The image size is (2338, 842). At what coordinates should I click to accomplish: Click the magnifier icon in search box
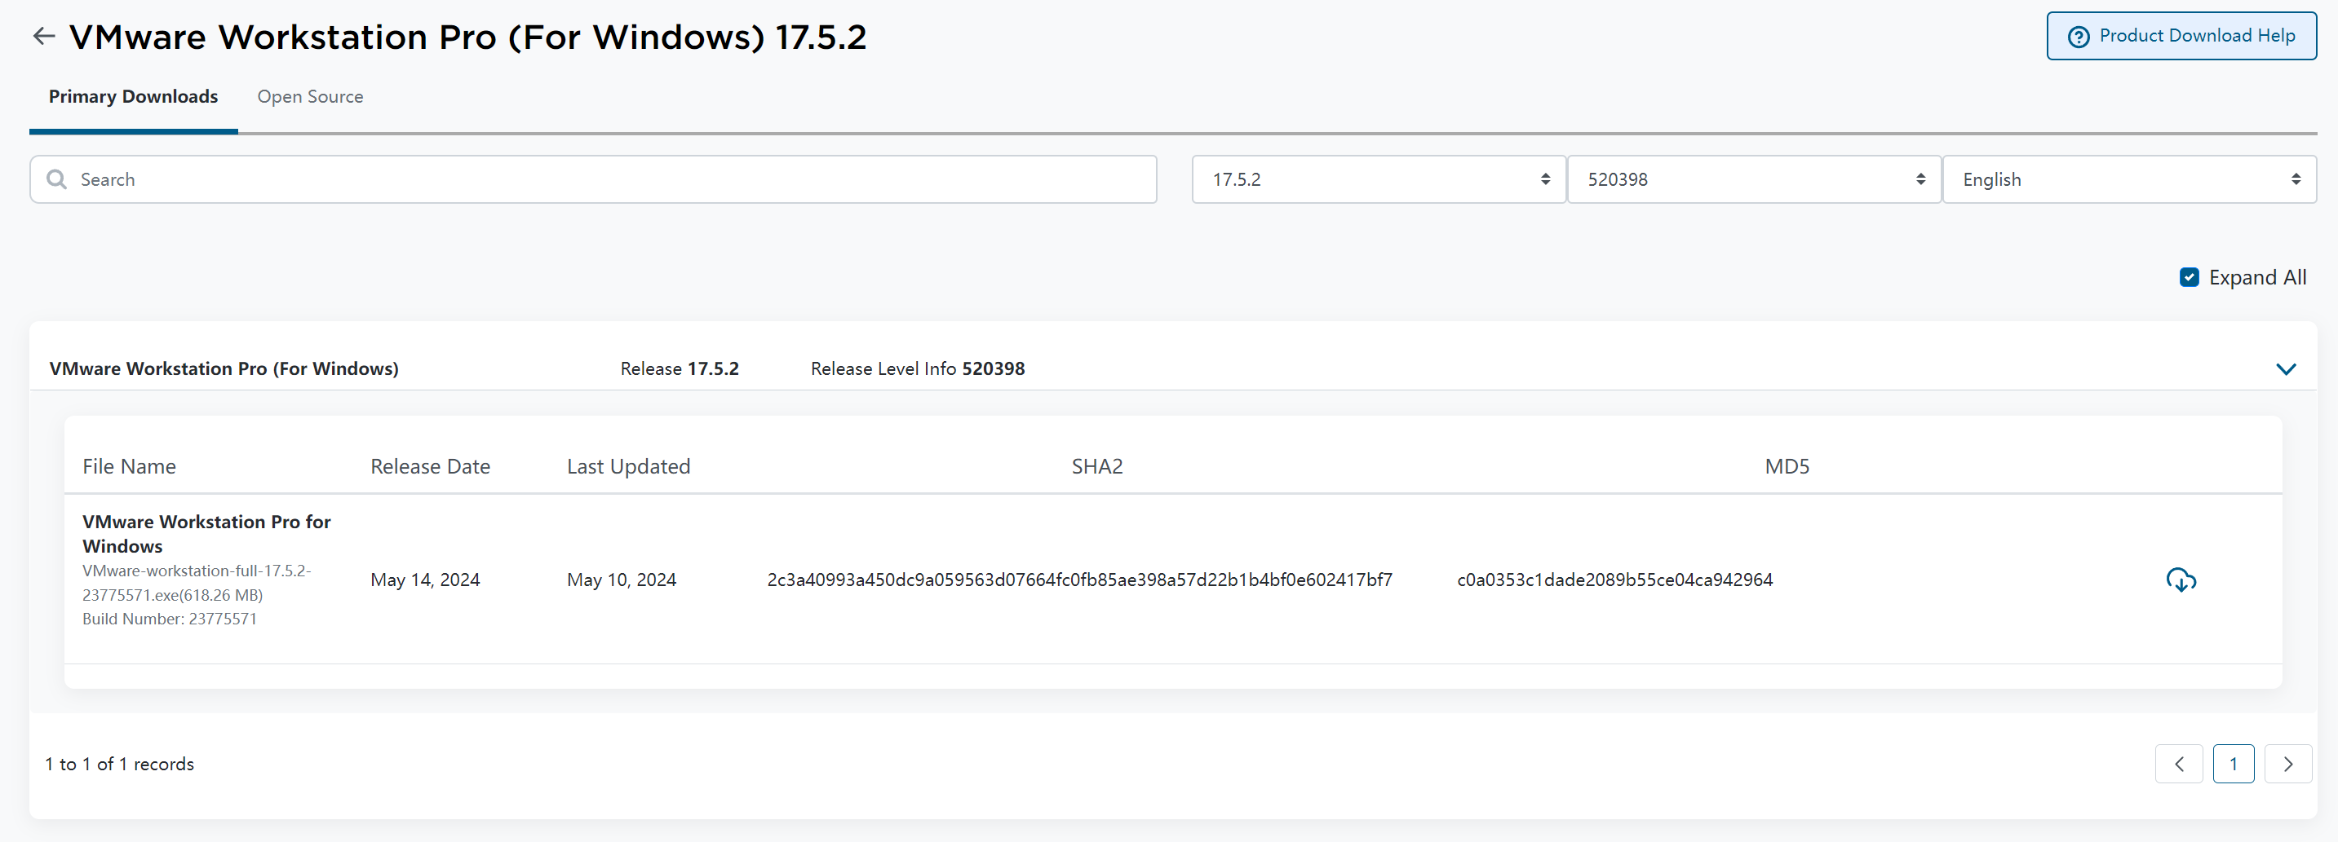point(57,179)
